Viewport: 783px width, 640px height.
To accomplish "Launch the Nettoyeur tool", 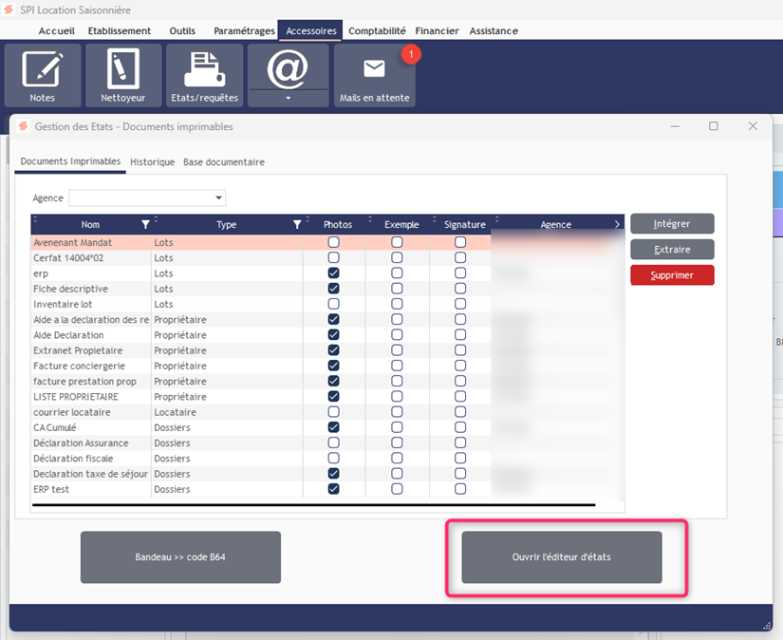I will 123,69.
